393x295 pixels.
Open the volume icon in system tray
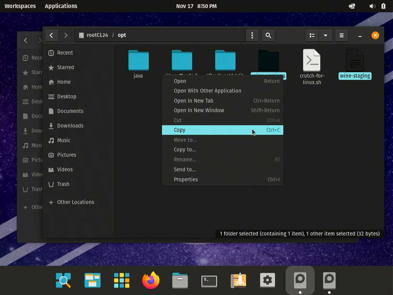pyautogui.click(x=372, y=6)
